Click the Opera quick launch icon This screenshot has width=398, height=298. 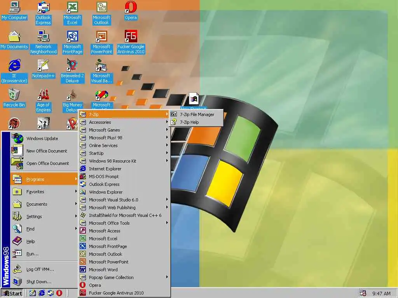click(59, 293)
